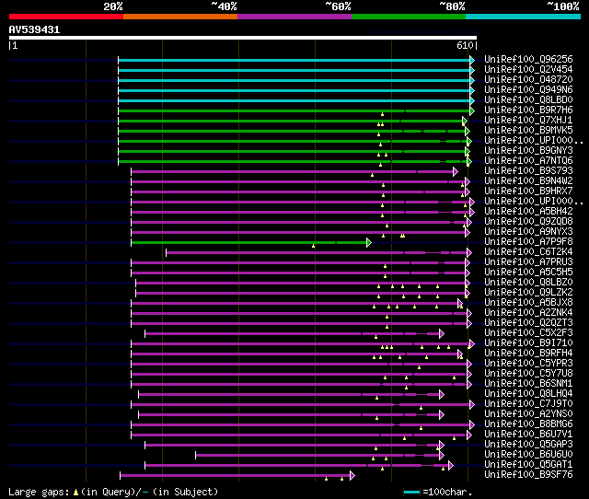Select the UniRef100_A5BH42 label

pyautogui.click(x=528, y=211)
